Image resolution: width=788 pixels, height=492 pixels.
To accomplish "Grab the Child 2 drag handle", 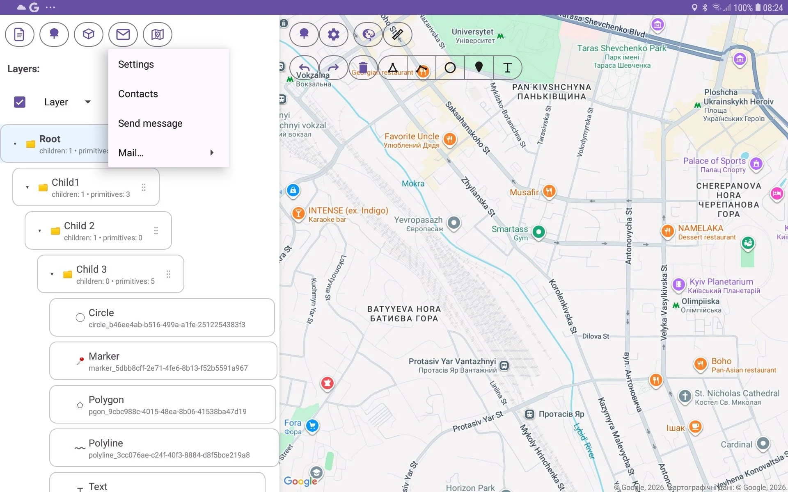I will pos(156,231).
